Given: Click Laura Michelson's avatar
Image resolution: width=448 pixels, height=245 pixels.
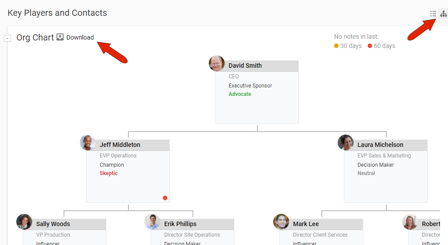Looking at the screenshot, I should point(346,143).
